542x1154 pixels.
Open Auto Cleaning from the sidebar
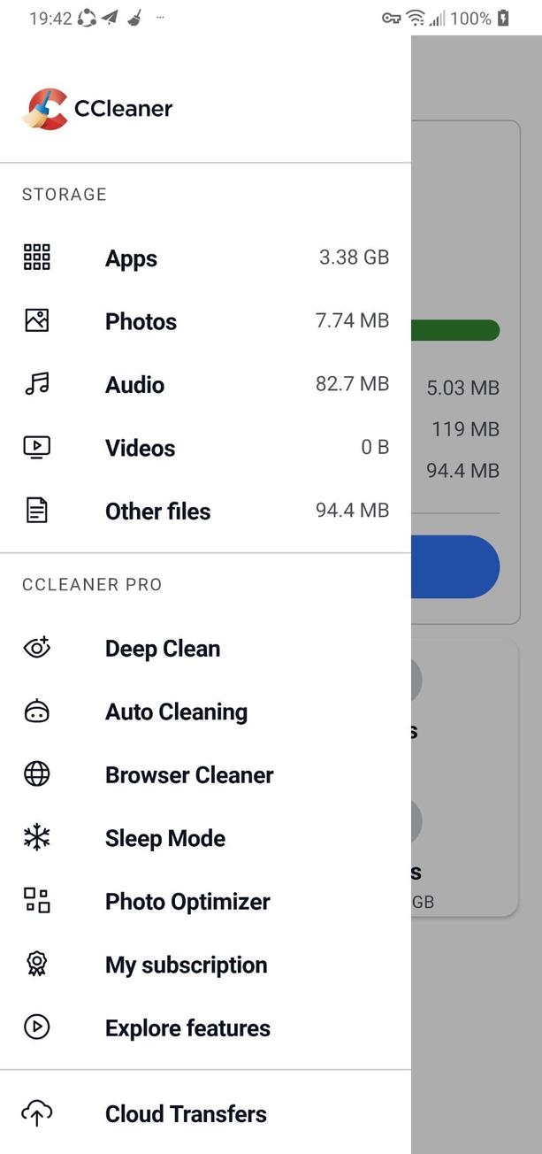point(176,712)
